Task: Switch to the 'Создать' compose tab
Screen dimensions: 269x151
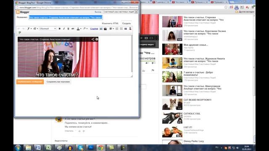Action: pyautogui.click(x=127, y=23)
